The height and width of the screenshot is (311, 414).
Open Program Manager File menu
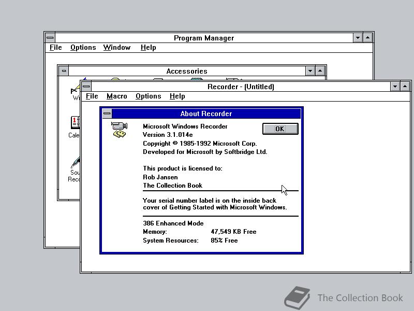(x=56, y=48)
